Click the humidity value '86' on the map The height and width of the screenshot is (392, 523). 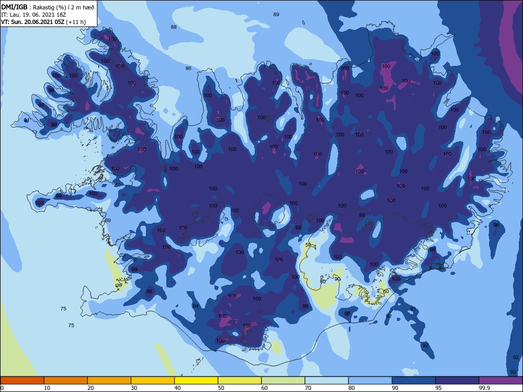pyautogui.click(x=188, y=68)
